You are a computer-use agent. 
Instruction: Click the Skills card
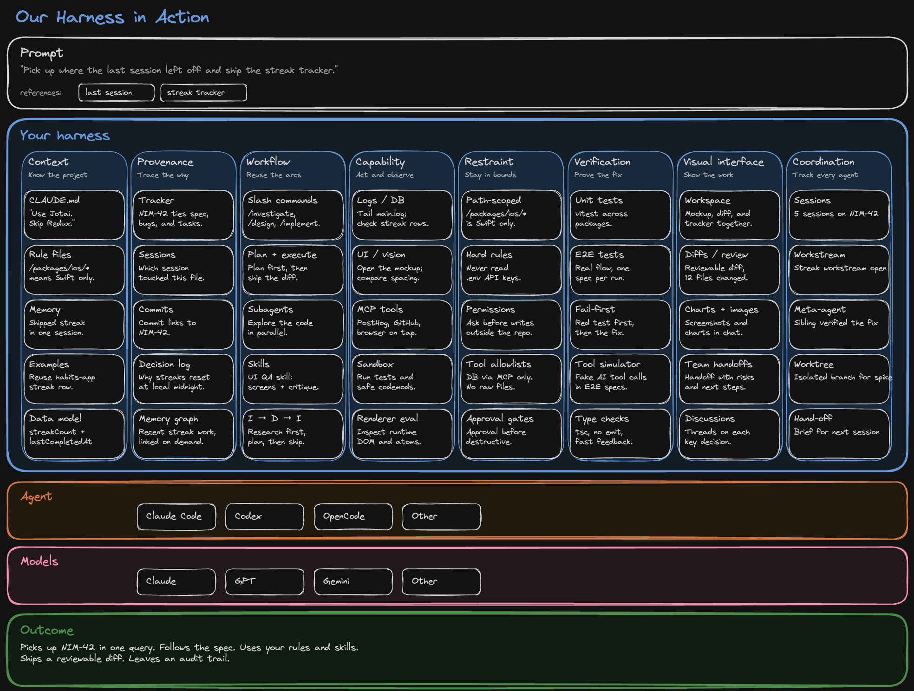point(293,379)
